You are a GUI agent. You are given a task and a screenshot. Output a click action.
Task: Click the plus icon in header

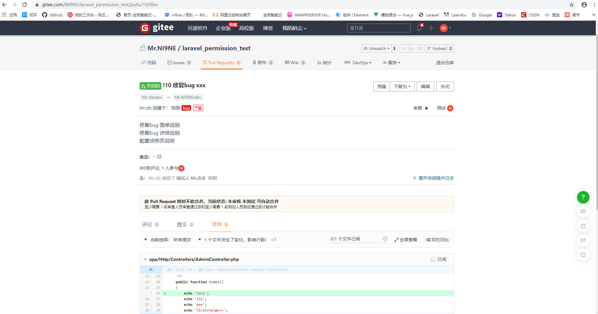coord(431,28)
